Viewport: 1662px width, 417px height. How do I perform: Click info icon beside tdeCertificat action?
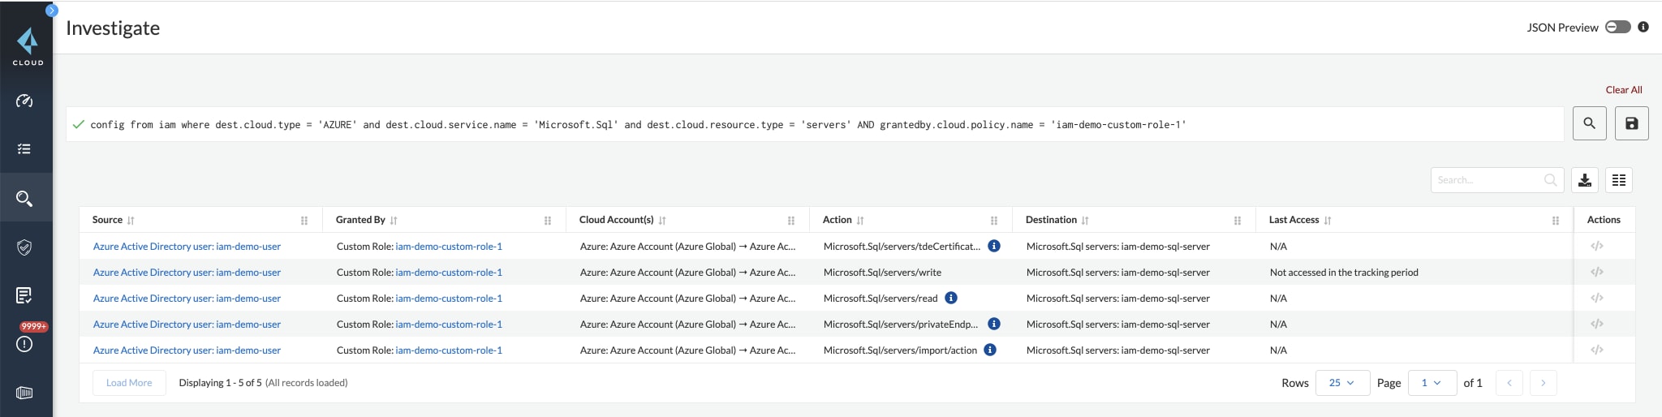pyautogui.click(x=994, y=246)
